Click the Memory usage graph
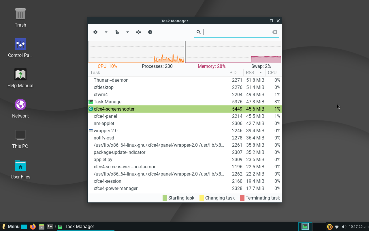Image resolution: width=369 pixels, height=231 pixels. (x=233, y=52)
